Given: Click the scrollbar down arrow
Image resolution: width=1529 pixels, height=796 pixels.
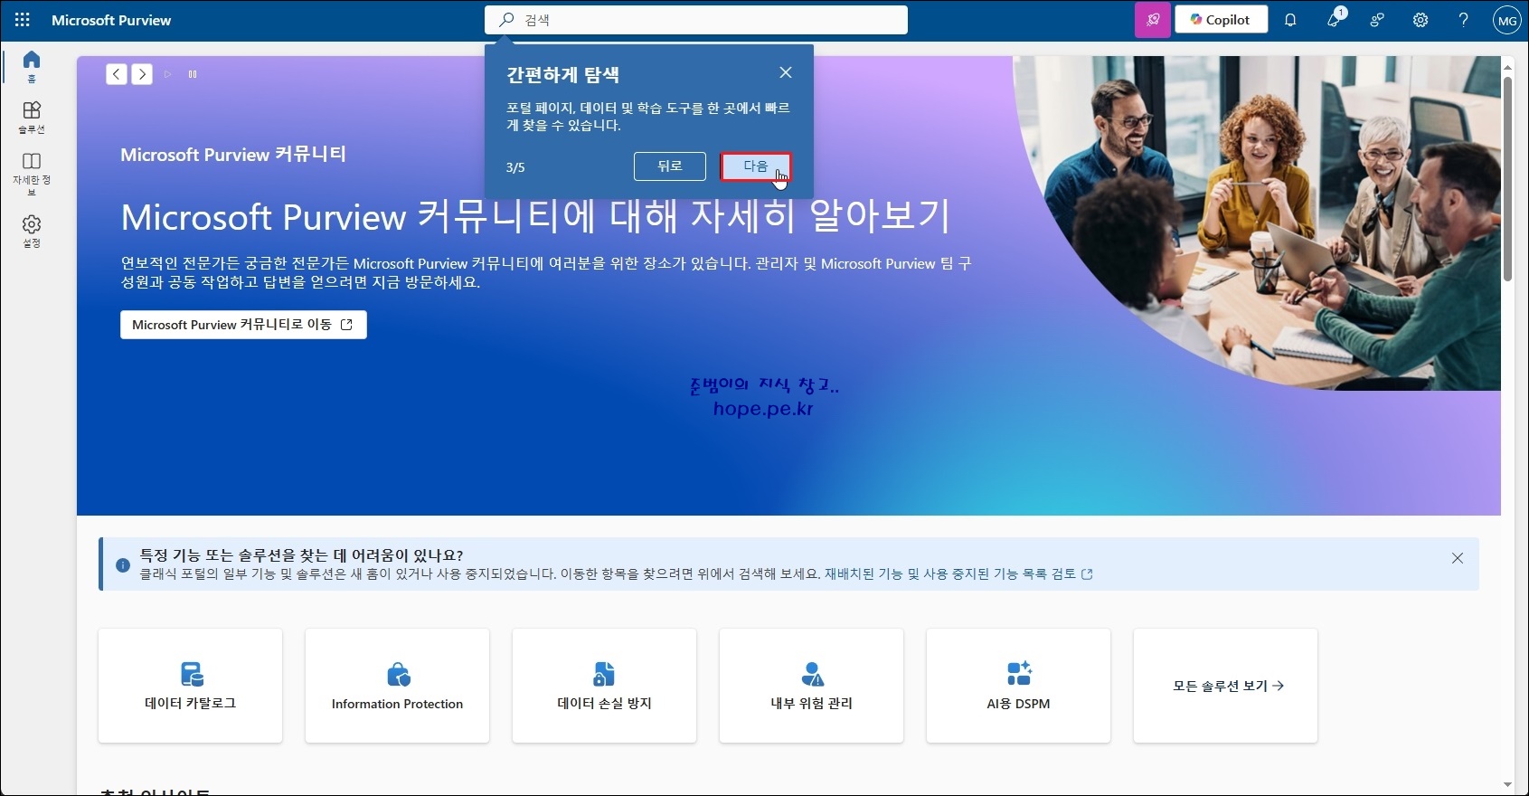Looking at the screenshot, I should pyautogui.click(x=1507, y=784).
